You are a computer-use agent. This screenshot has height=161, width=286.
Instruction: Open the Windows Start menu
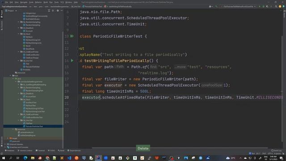click(x=4, y=158)
